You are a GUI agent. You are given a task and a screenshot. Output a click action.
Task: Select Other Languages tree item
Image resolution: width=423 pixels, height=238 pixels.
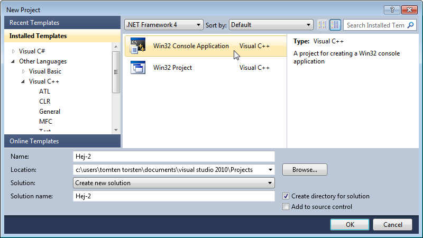coord(43,61)
